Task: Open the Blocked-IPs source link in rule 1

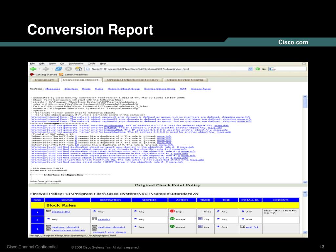Action: click(61, 212)
